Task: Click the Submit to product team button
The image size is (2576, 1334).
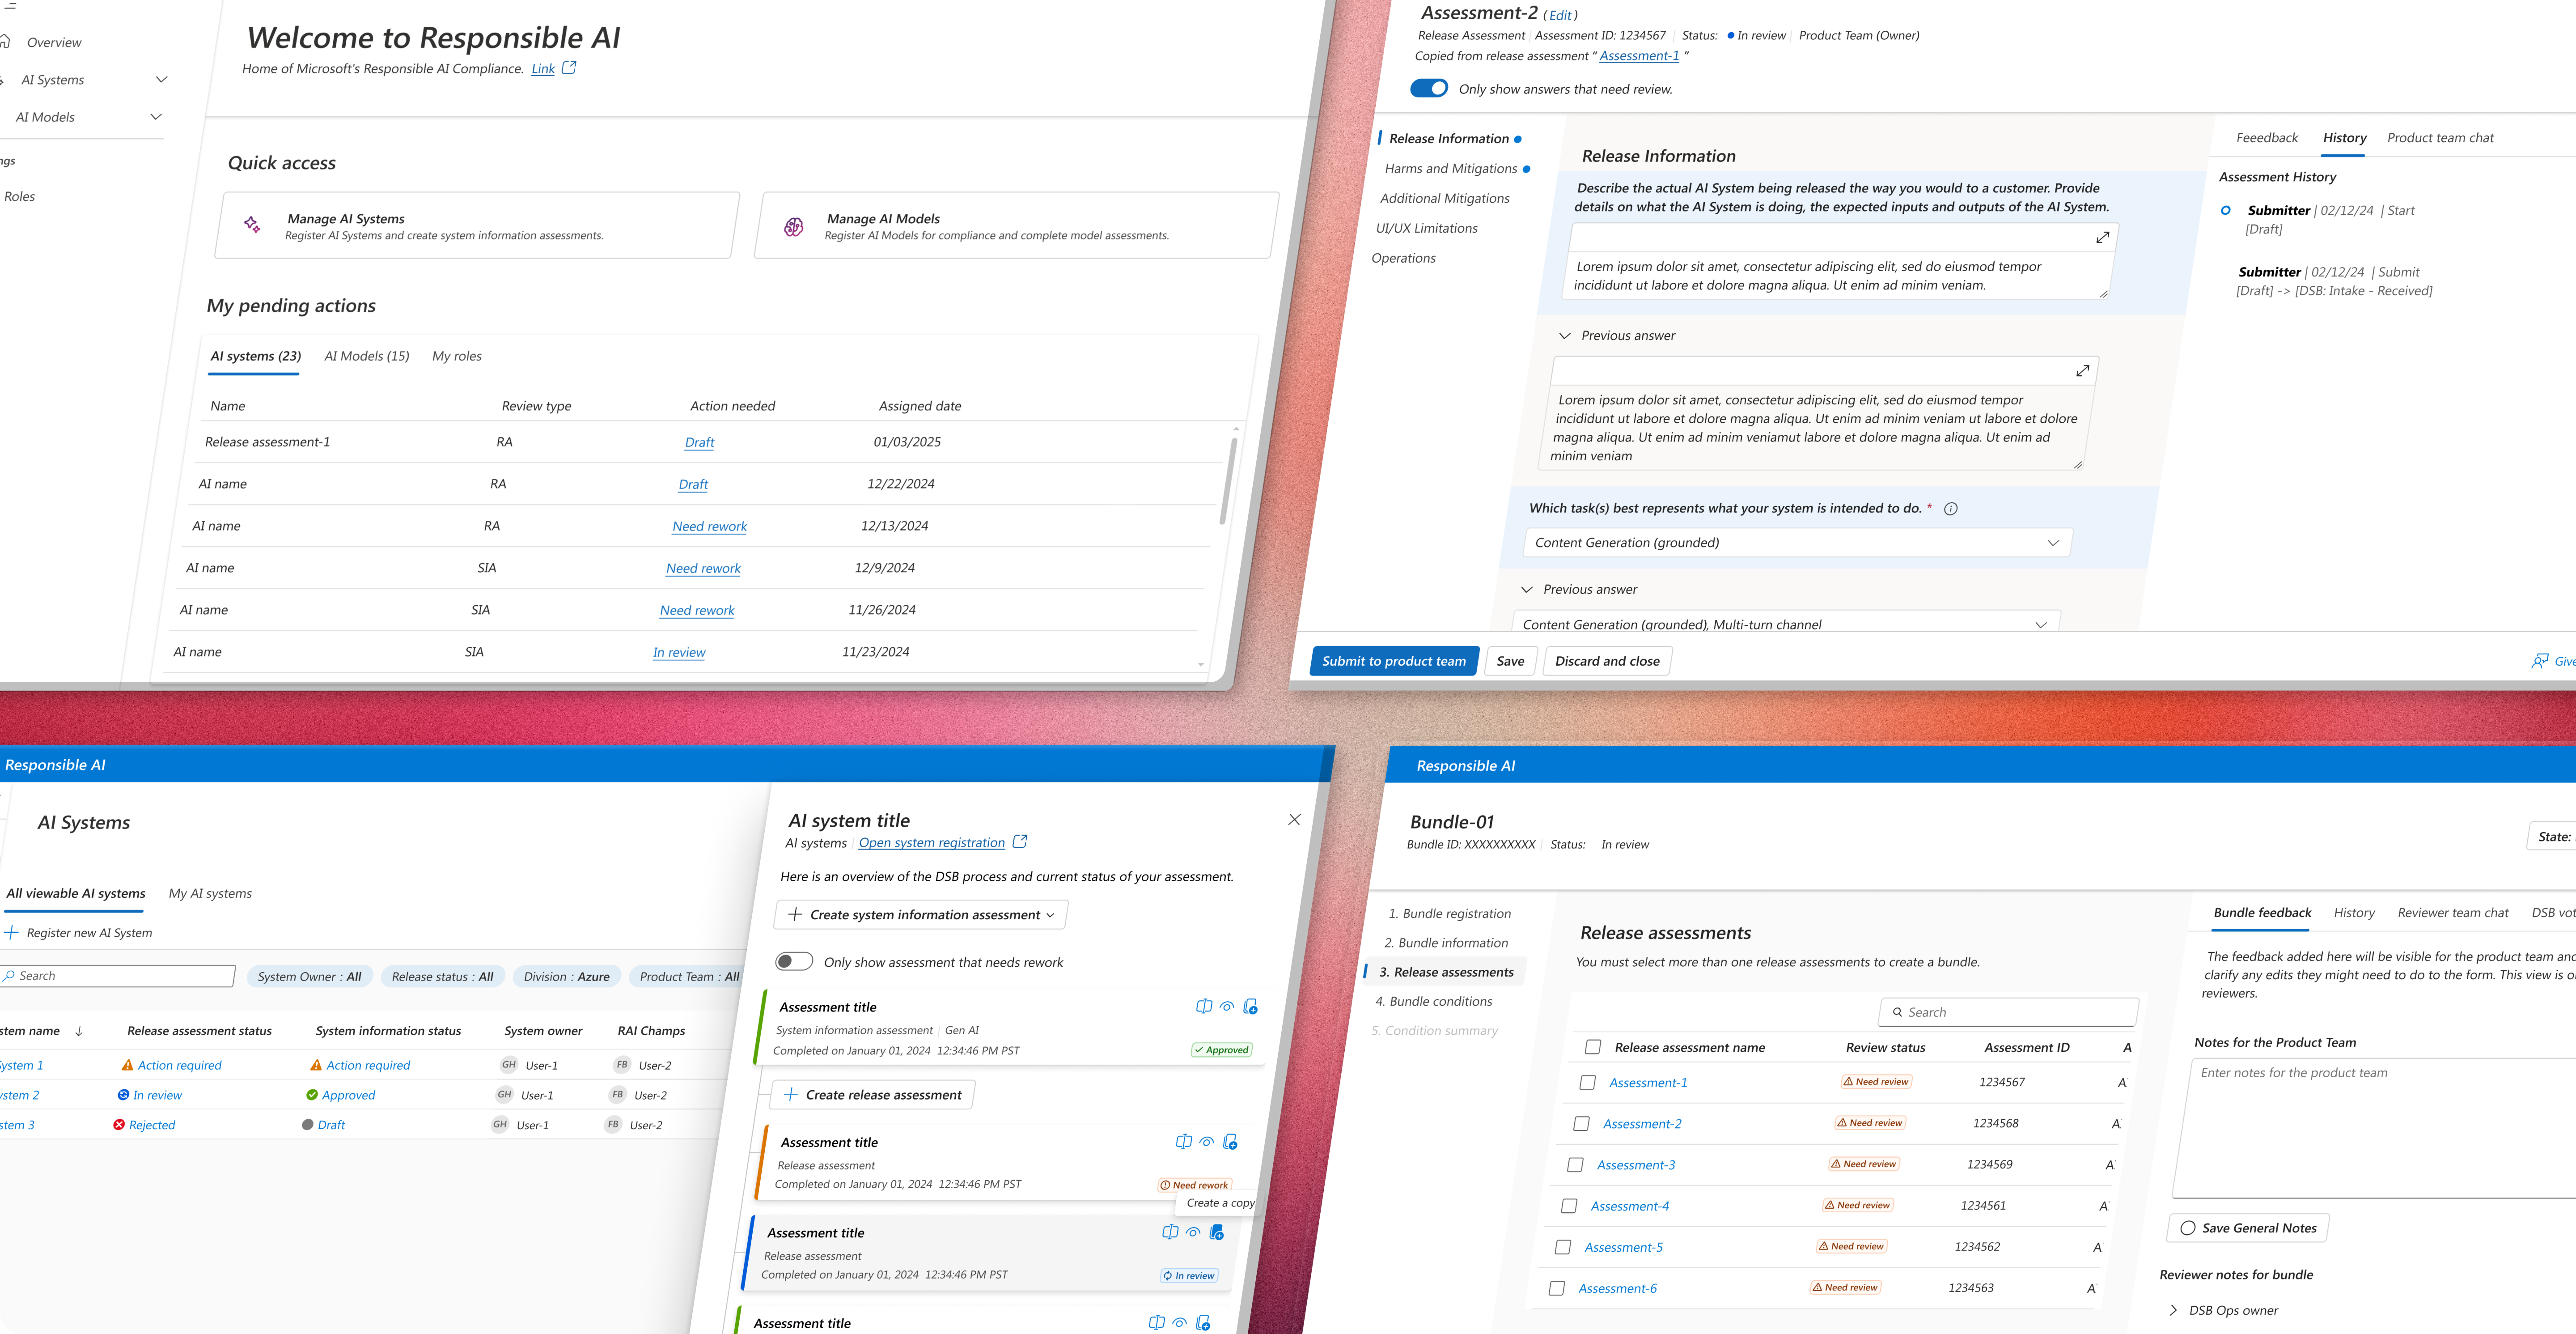Action: pos(1394,661)
